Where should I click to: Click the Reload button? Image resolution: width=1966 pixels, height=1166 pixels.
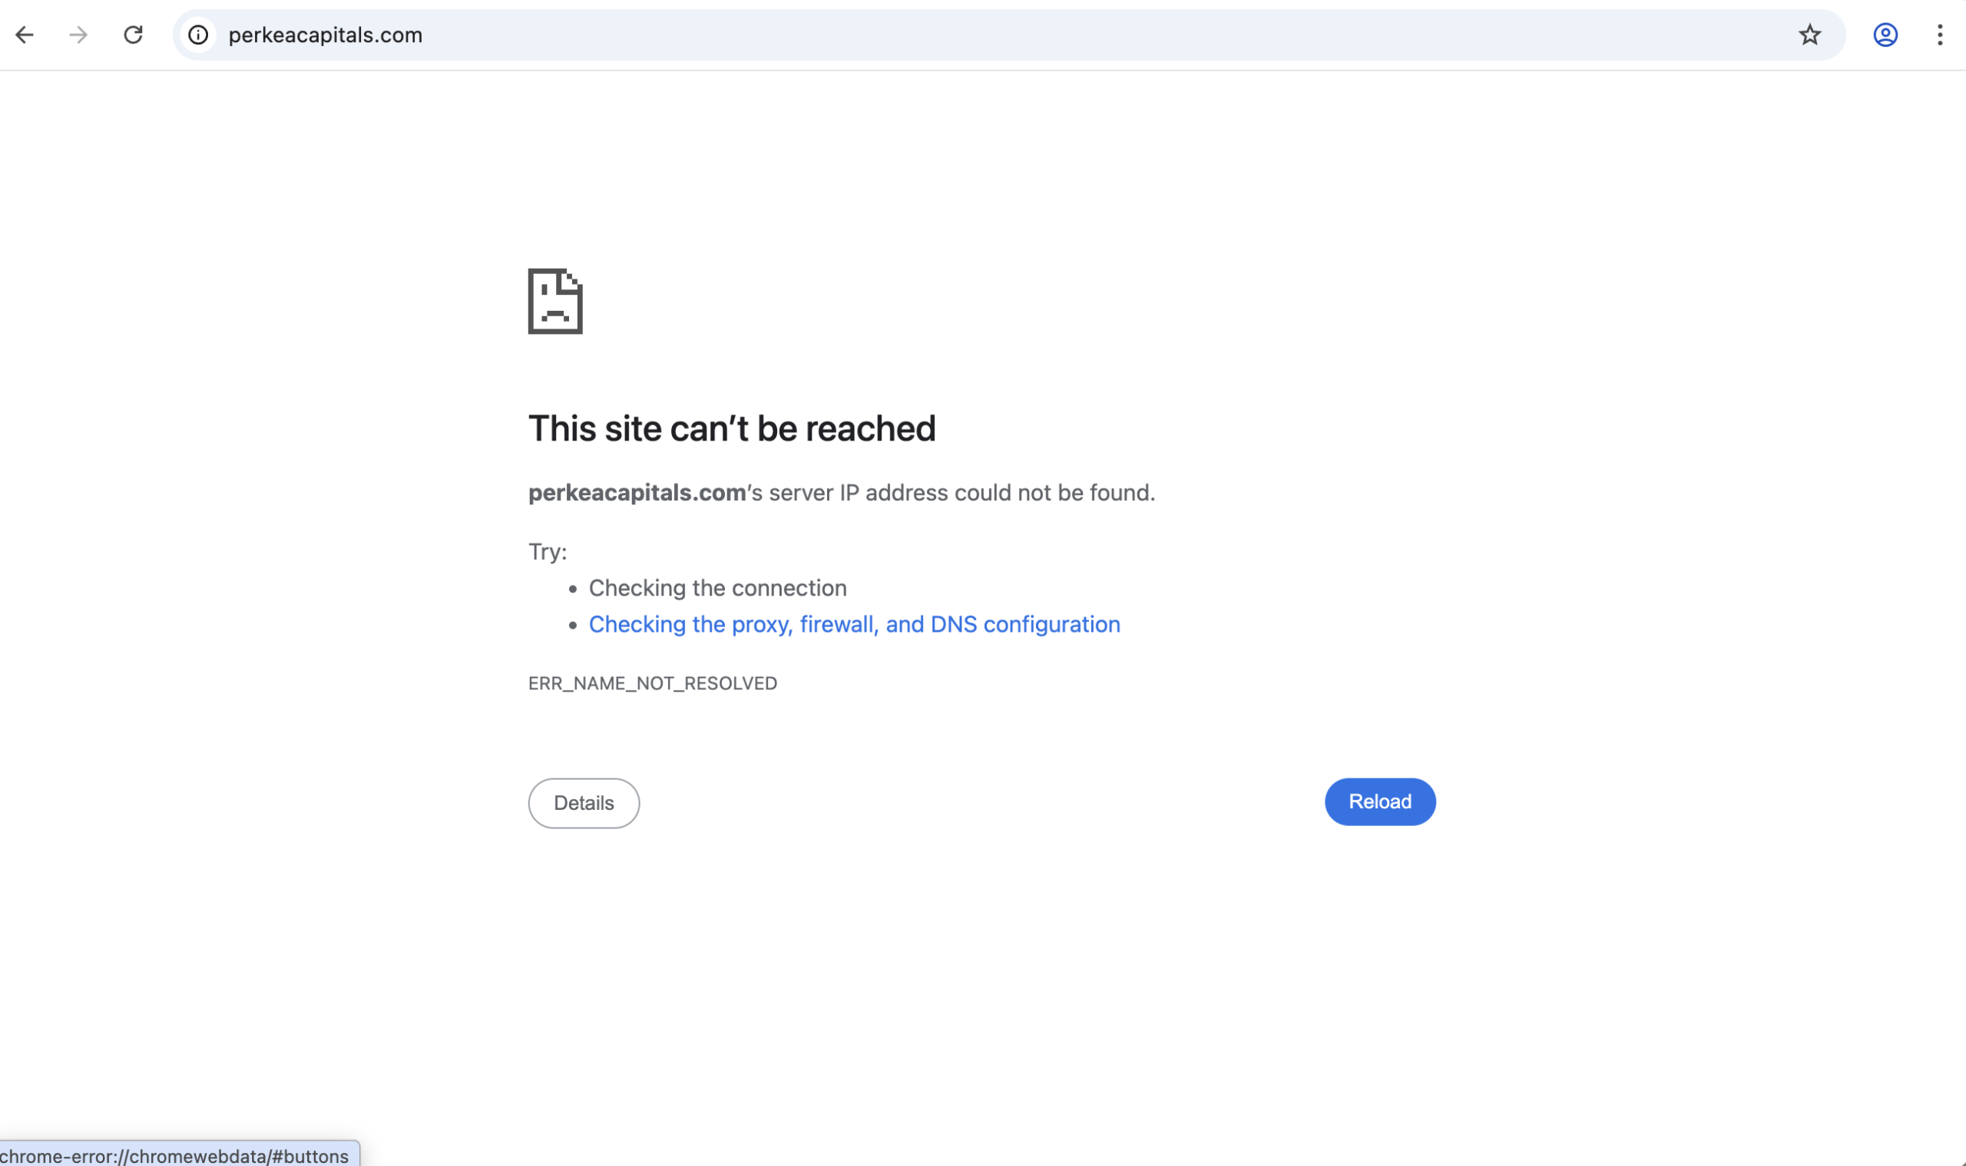[1379, 801]
